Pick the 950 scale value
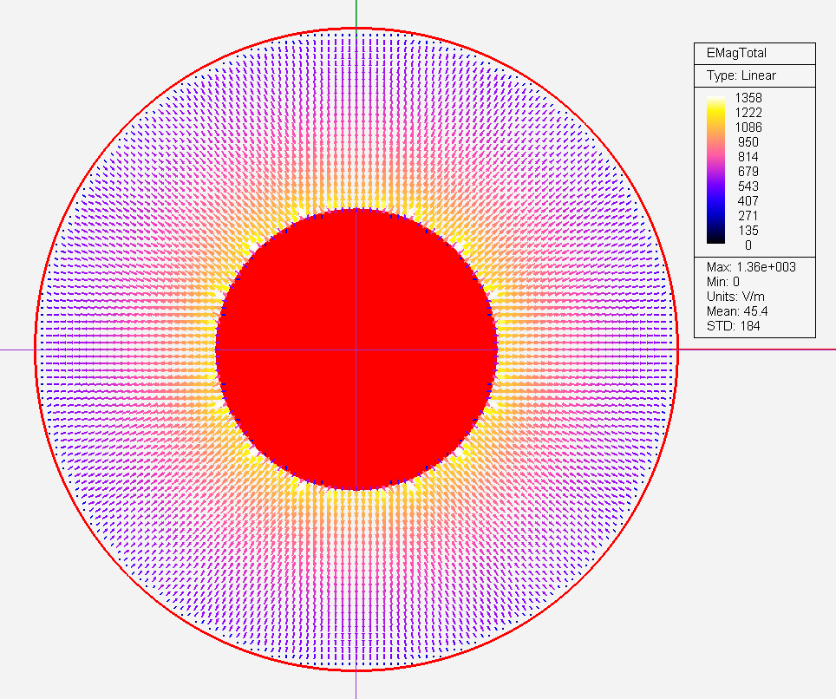This screenshot has height=699, width=836. [748, 142]
